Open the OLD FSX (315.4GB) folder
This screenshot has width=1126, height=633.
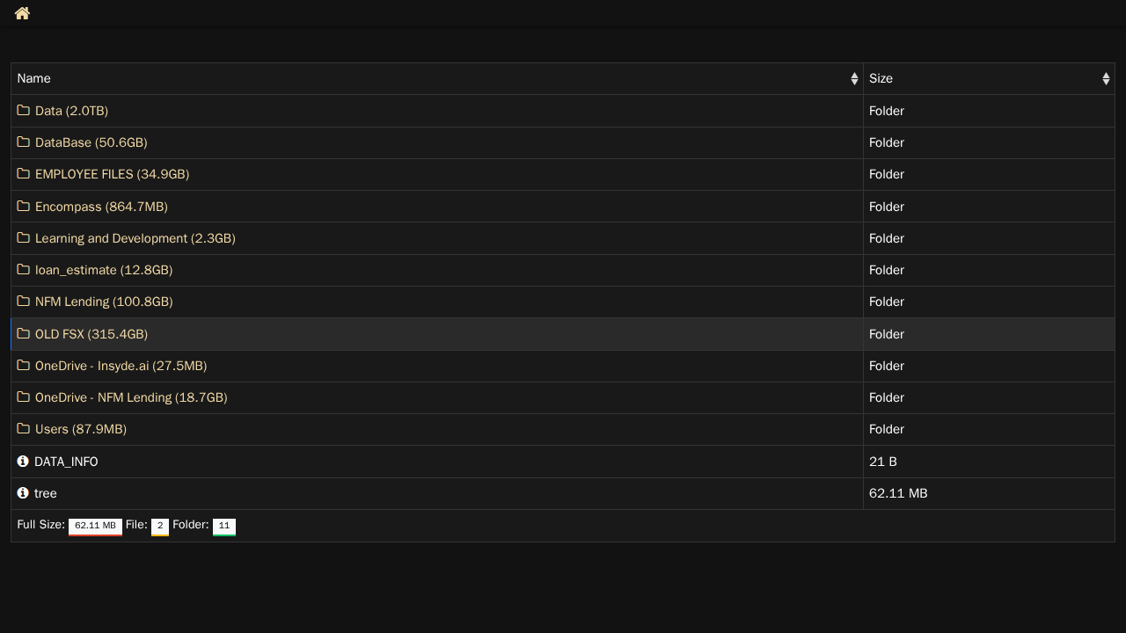coord(91,334)
